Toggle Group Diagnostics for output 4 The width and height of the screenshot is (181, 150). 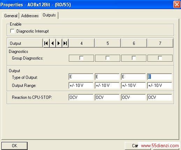click(x=81, y=58)
